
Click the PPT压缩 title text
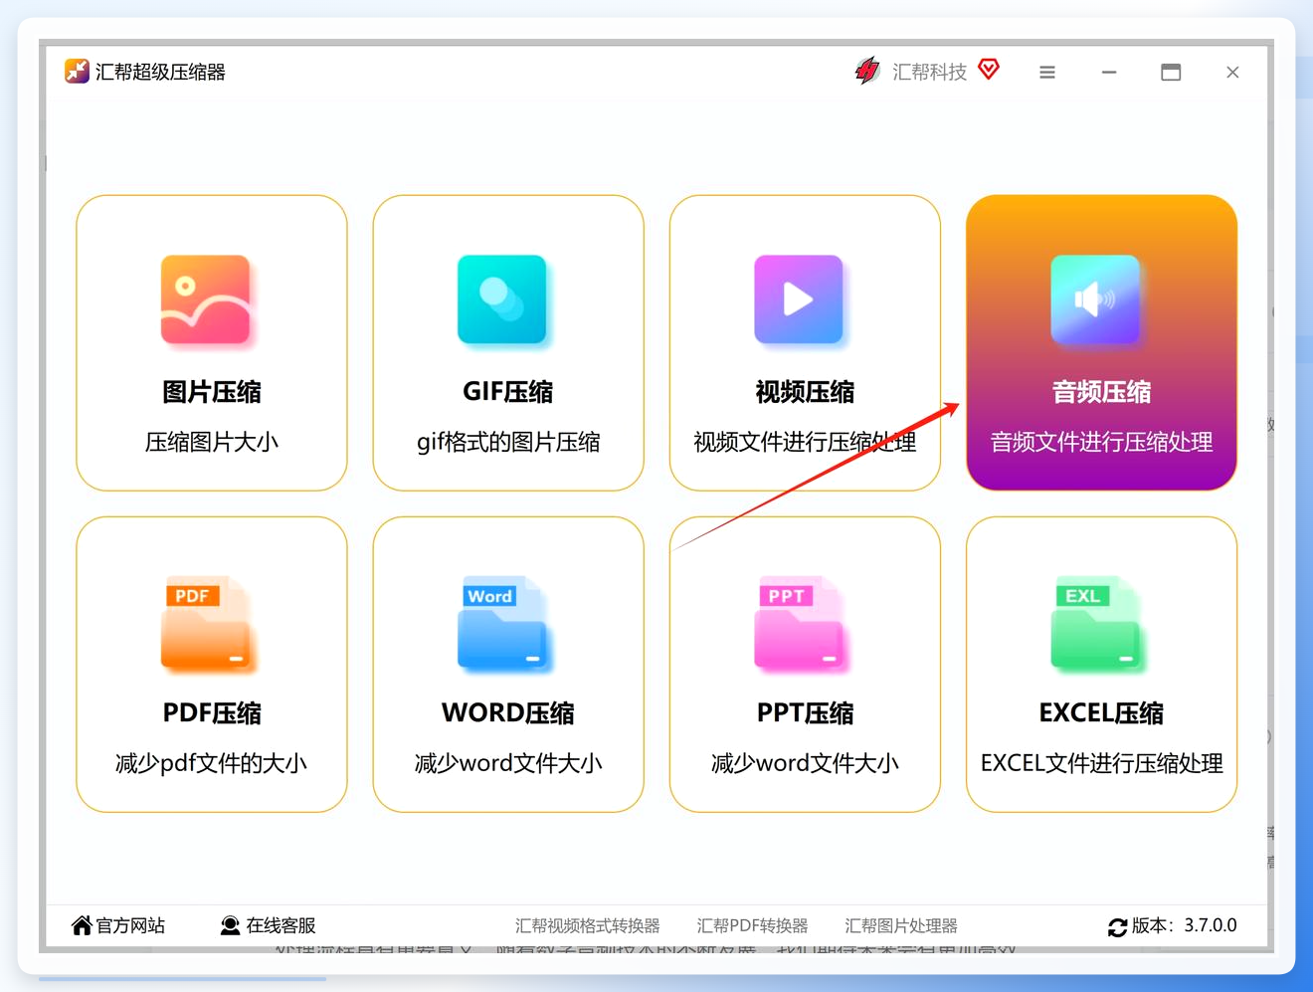tap(805, 713)
